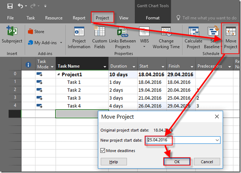The width and height of the screenshot is (241, 173).
Task: Open the Store add-ins
Action: (36, 32)
